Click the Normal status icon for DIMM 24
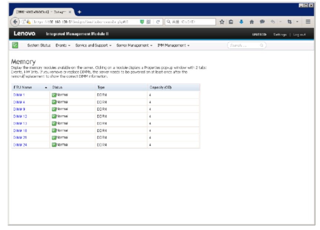This screenshot has height=230, width=320. 54,145
